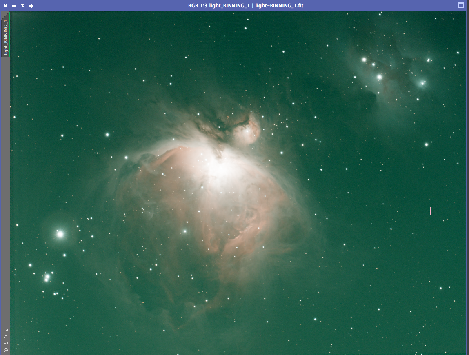Select the light_BINNING_1 vertical view tab
This screenshot has width=469, height=355.
(x=6, y=37)
